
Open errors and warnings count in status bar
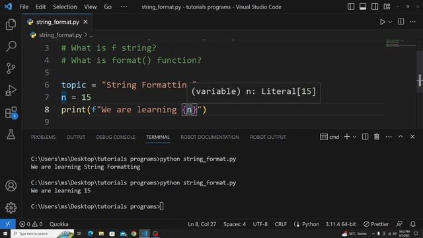31,224
